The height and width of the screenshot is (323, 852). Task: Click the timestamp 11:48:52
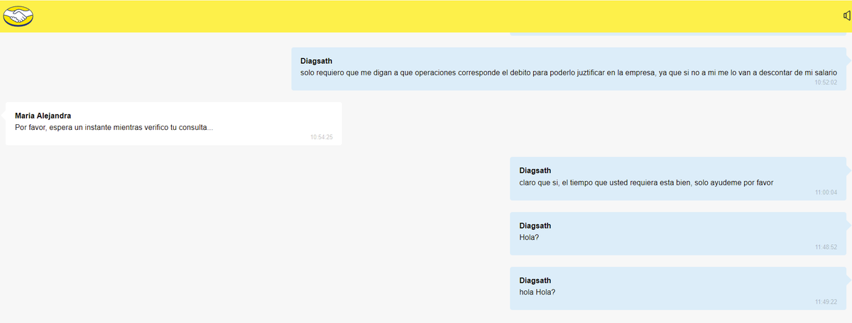coord(826,247)
